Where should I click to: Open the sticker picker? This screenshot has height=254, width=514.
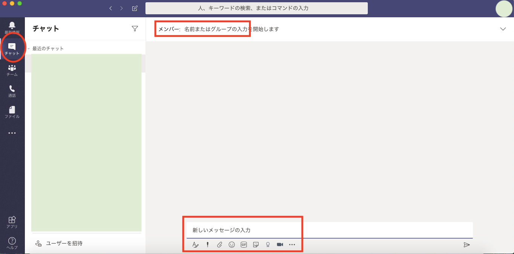(256, 245)
